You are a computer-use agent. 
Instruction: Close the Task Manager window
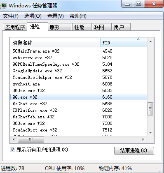pos(154,4)
